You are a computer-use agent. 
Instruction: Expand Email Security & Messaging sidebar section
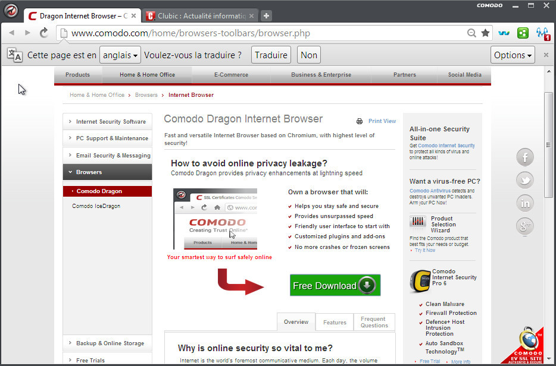107,156
